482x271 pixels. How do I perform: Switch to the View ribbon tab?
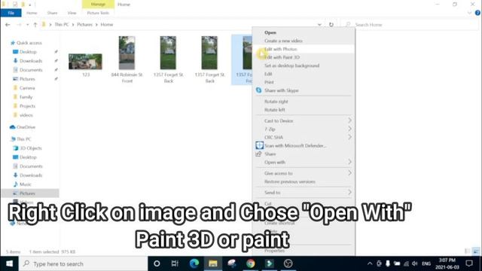tap(72, 13)
